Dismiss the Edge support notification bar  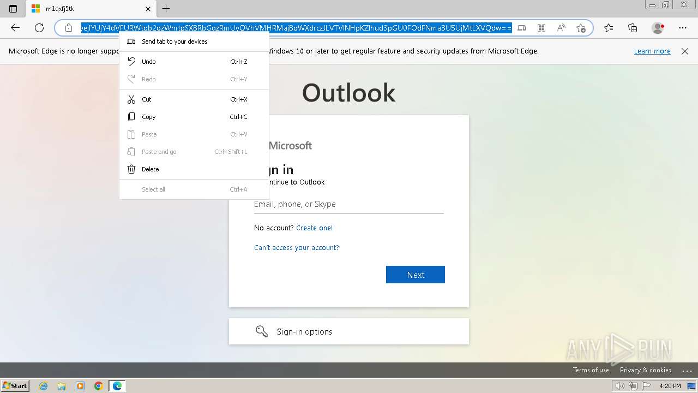coord(685,51)
